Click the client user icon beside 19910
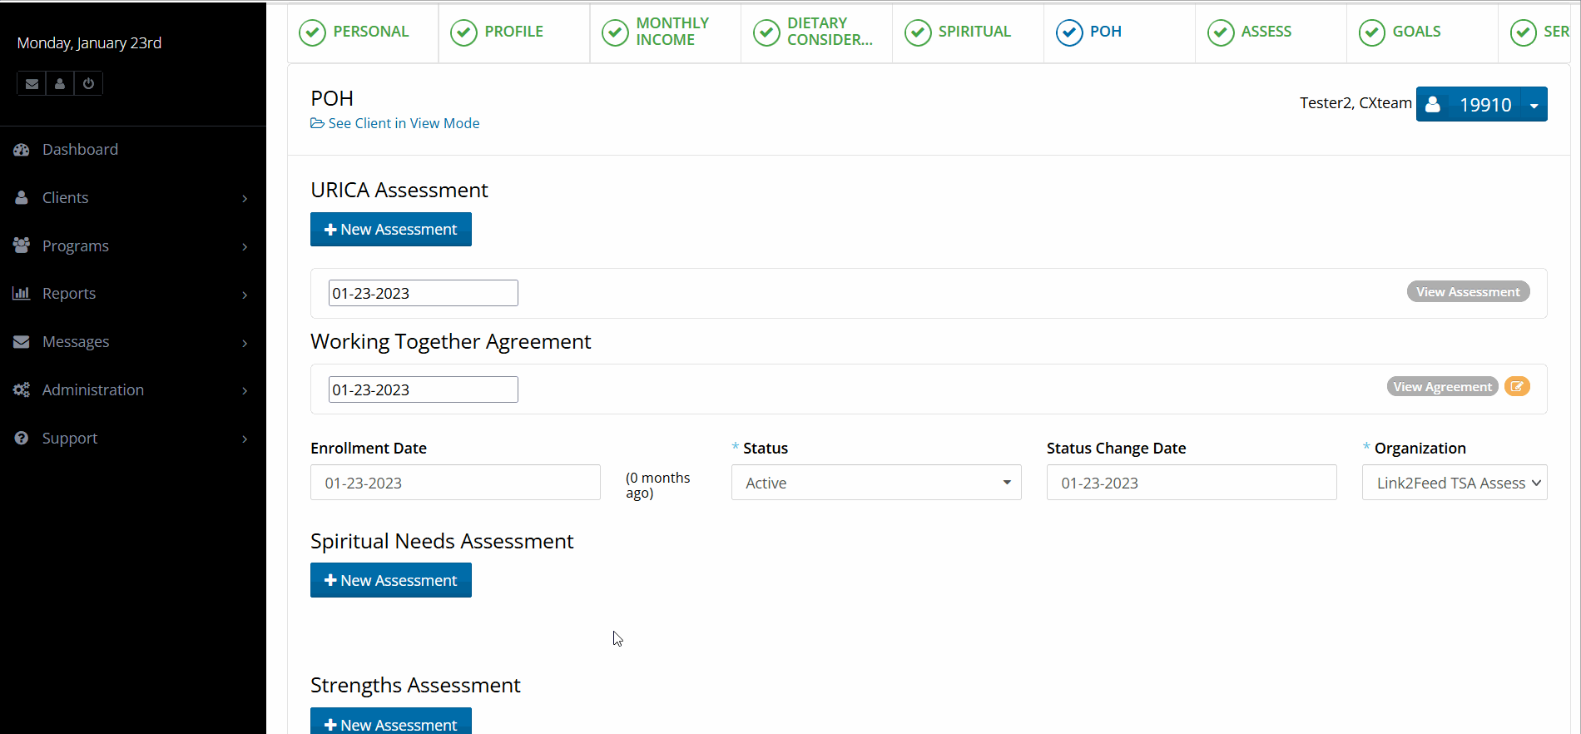Viewport: 1581px width, 734px height. point(1433,105)
